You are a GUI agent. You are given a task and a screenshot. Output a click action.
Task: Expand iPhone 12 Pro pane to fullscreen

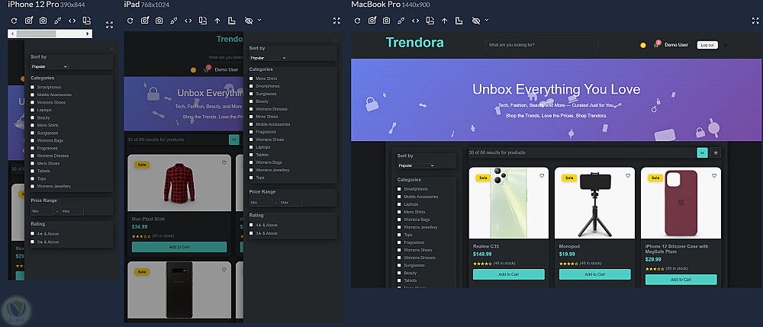(x=109, y=24)
